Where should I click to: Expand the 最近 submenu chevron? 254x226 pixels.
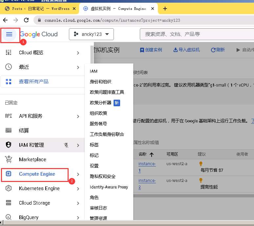[78, 67]
